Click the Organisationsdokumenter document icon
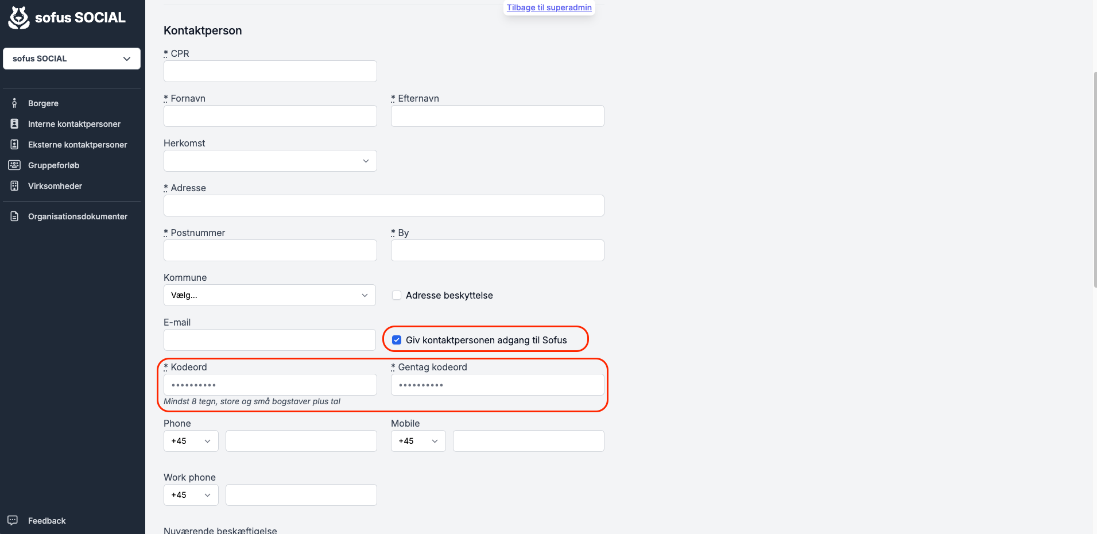Screen dimensions: 1097x534 pos(14,216)
